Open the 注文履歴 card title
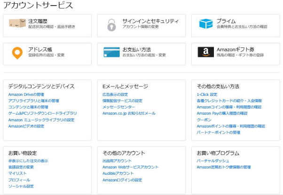 pos(38,21)
